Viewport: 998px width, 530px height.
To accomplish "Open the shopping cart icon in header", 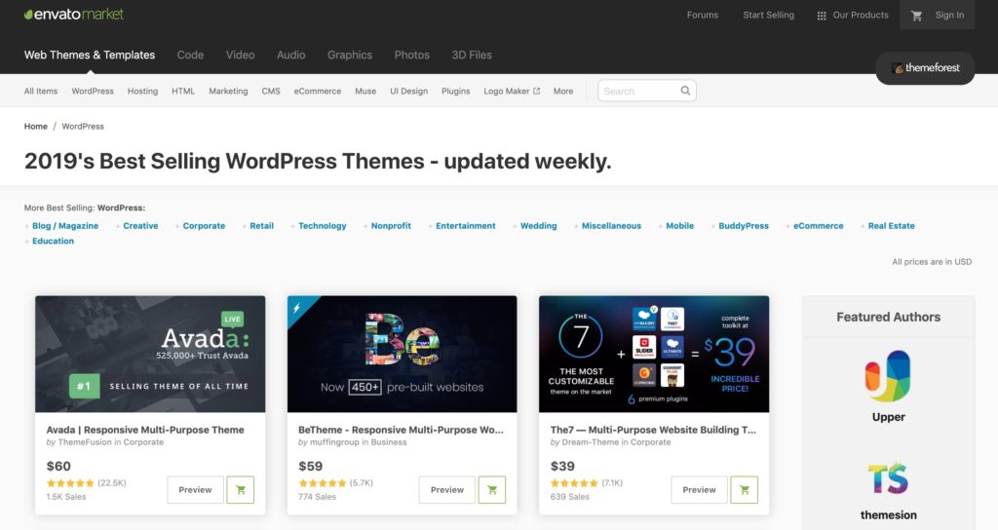I will (x=916, y=15).
